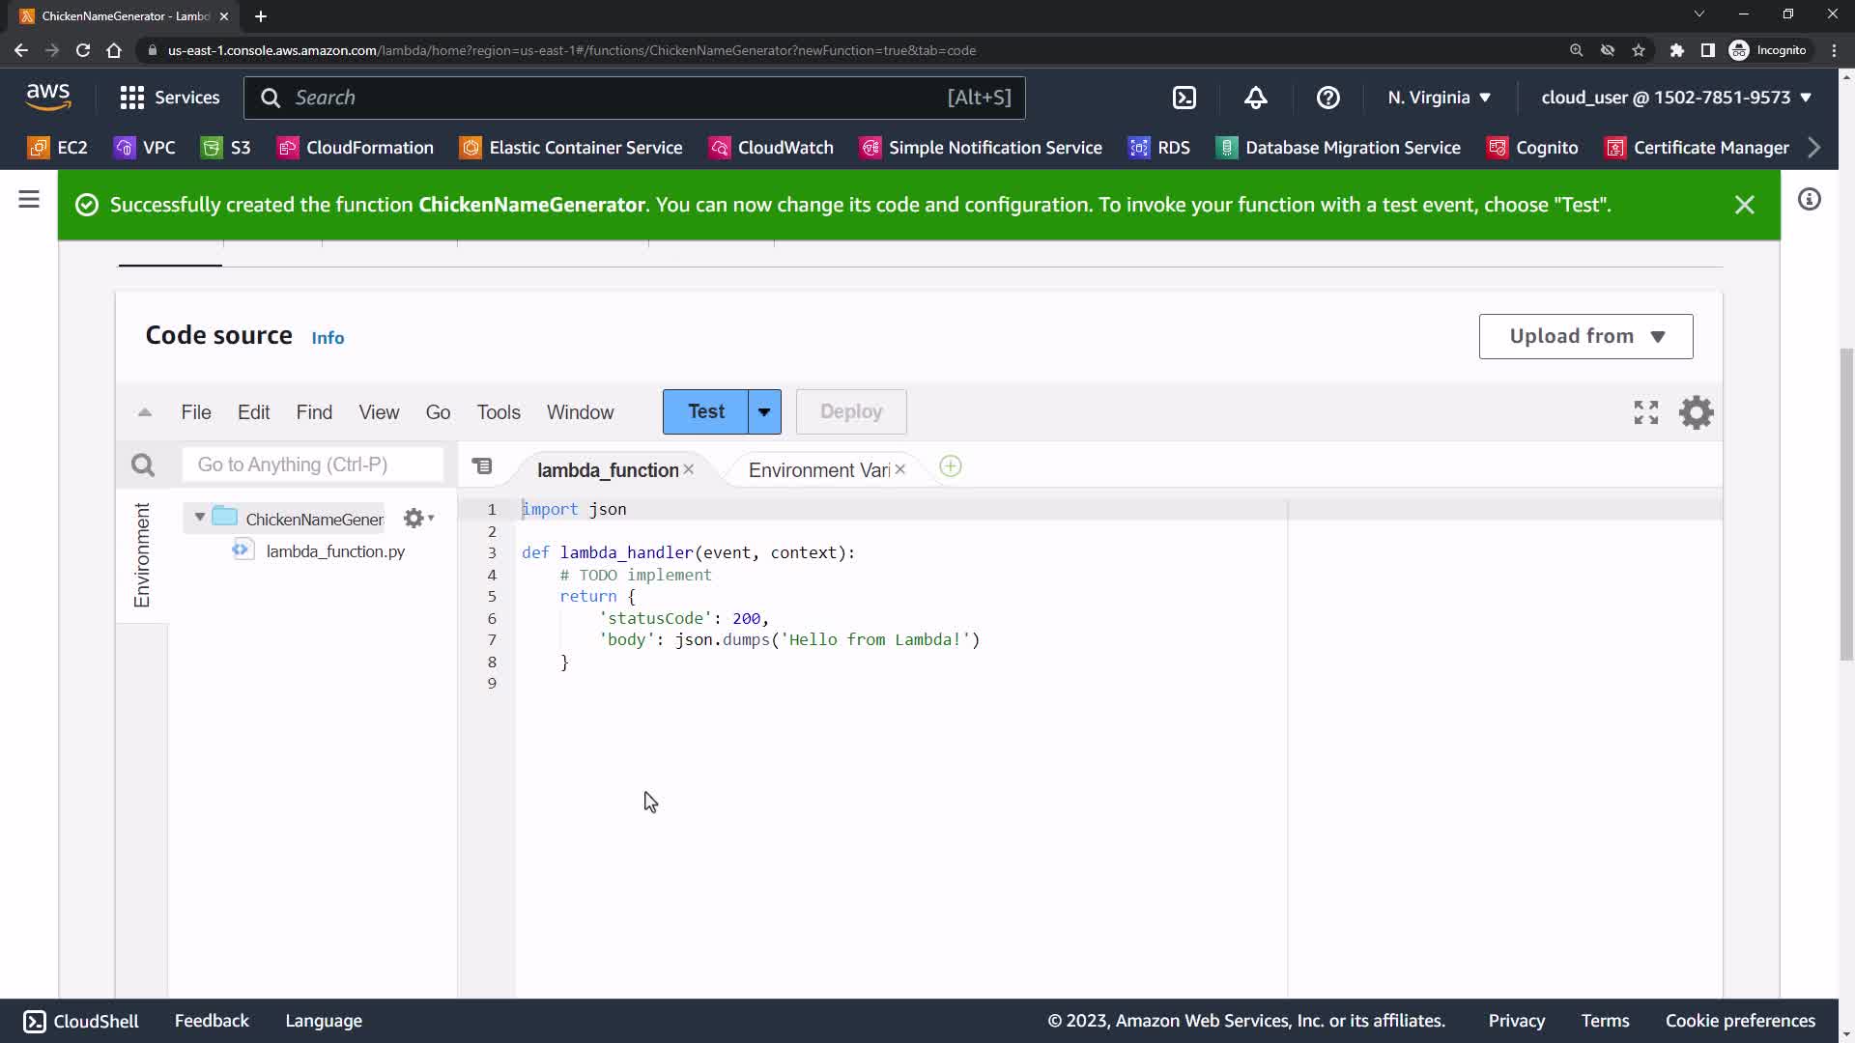Click the help question mark icon
Viewport: 1855px width, 1043px height.
tap(1327, 98)
